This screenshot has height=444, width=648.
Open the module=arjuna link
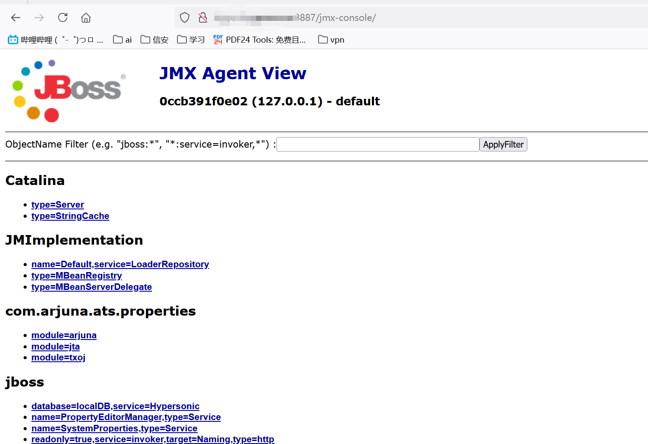pos(64,335)
